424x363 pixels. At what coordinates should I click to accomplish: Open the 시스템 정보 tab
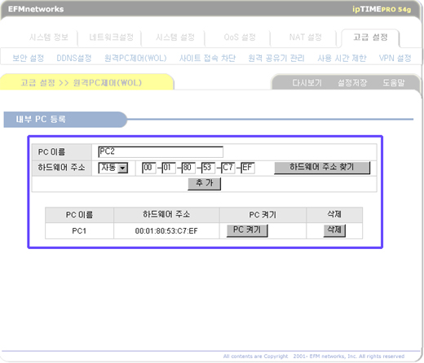pyautogui.click(x=49, y=37)
